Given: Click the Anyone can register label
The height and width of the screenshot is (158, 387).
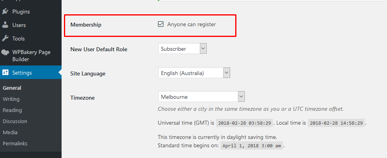Looking at the screenshot, I should 192,24.
